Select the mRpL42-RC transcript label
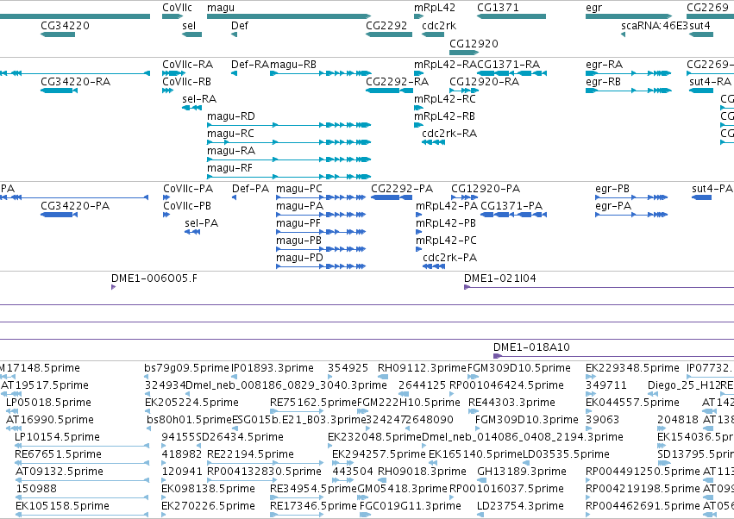This screenshot has width=734, height=519. click(445, 99)
